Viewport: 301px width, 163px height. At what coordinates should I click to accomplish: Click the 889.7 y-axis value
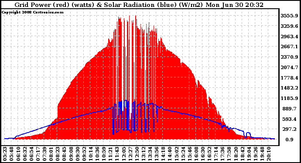tap(290, 109)
